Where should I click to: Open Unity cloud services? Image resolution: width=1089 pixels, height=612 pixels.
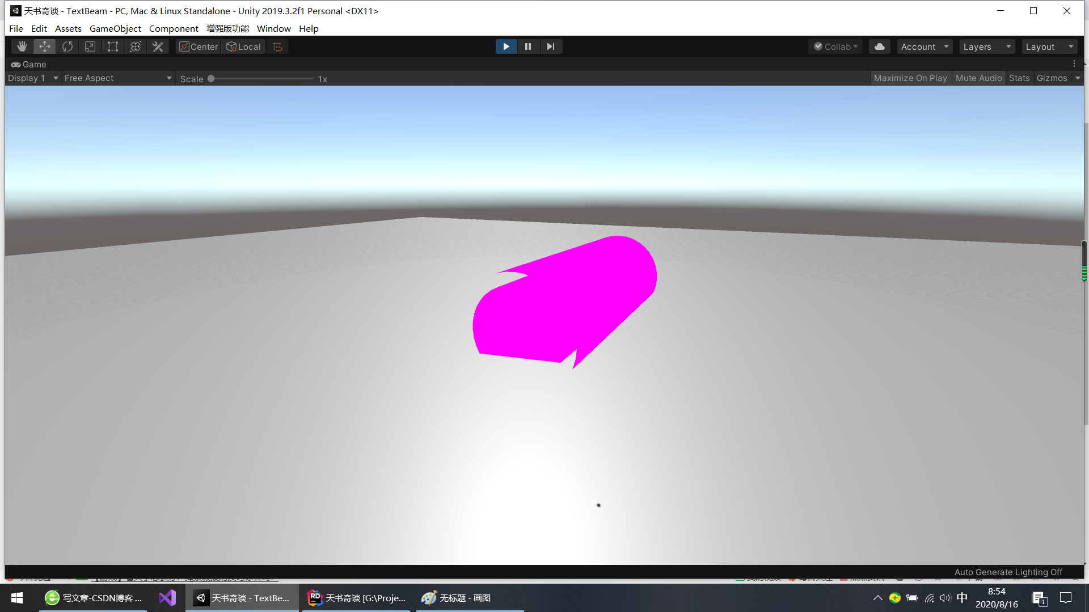(x=879, y=46)
